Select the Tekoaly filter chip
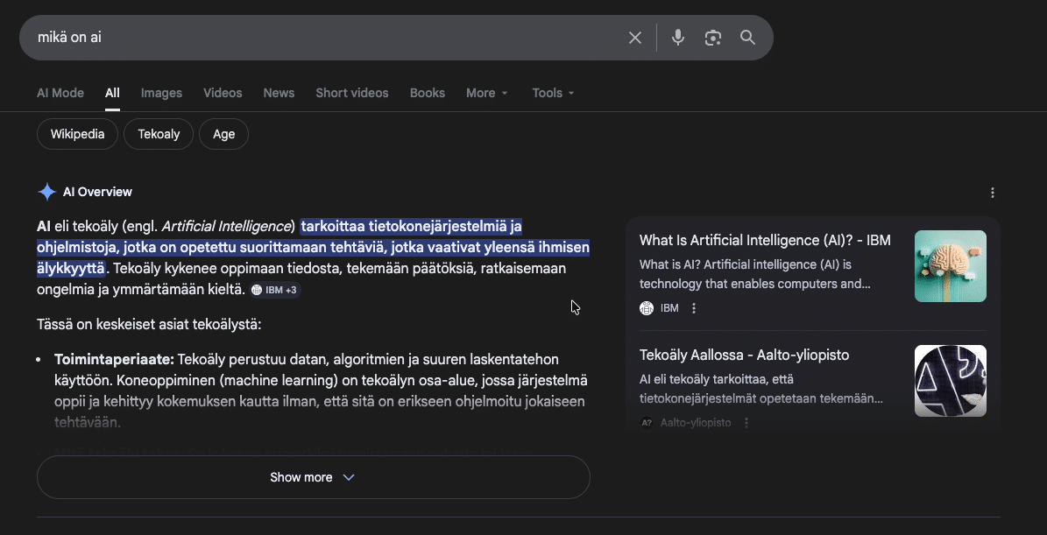This screenshot has height=535, width=1047. pos(159,133)
